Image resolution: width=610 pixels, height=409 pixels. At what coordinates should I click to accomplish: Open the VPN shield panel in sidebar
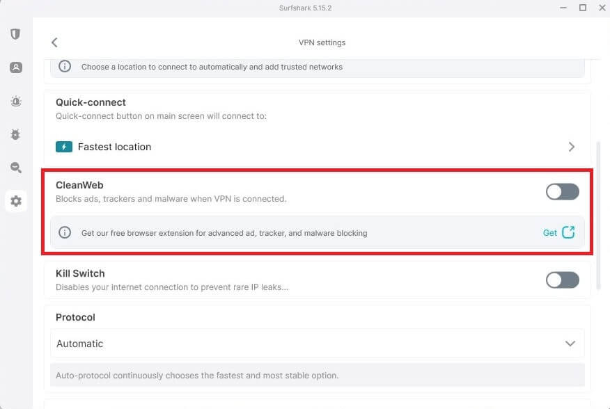pos(15,33)
